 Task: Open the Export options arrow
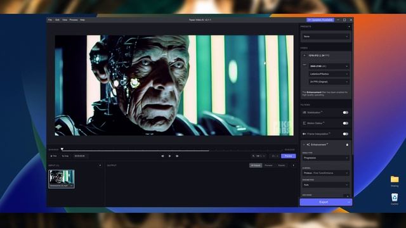coord(350,202)
